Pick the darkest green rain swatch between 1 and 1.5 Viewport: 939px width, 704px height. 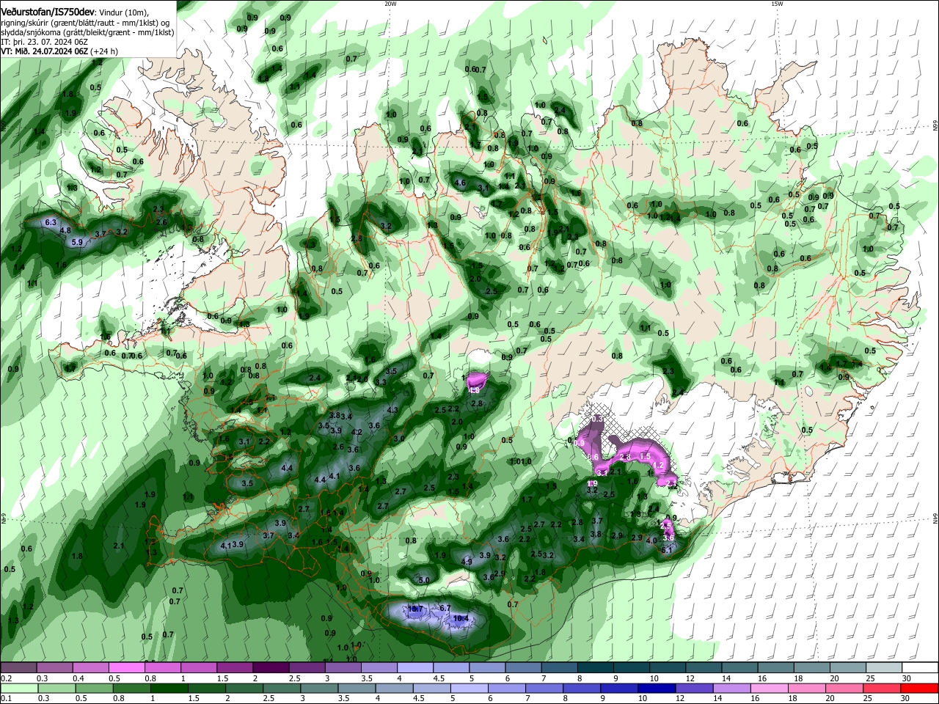[169, 688]
